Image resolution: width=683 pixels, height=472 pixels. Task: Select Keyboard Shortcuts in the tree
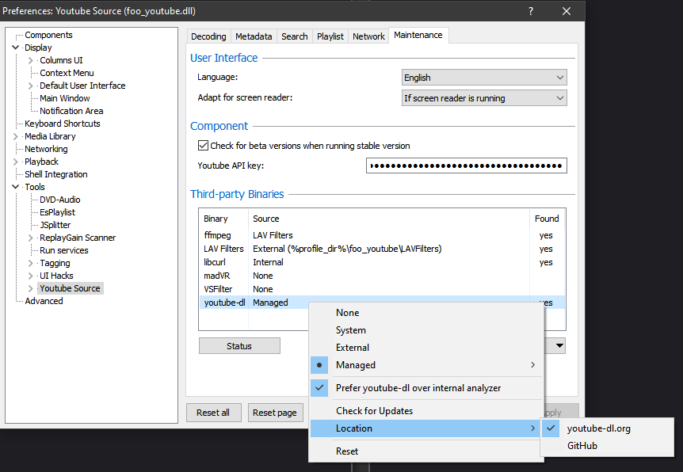coord(63,124)
